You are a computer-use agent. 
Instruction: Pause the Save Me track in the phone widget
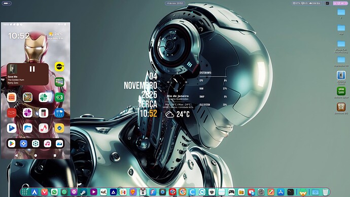[32, 69]
